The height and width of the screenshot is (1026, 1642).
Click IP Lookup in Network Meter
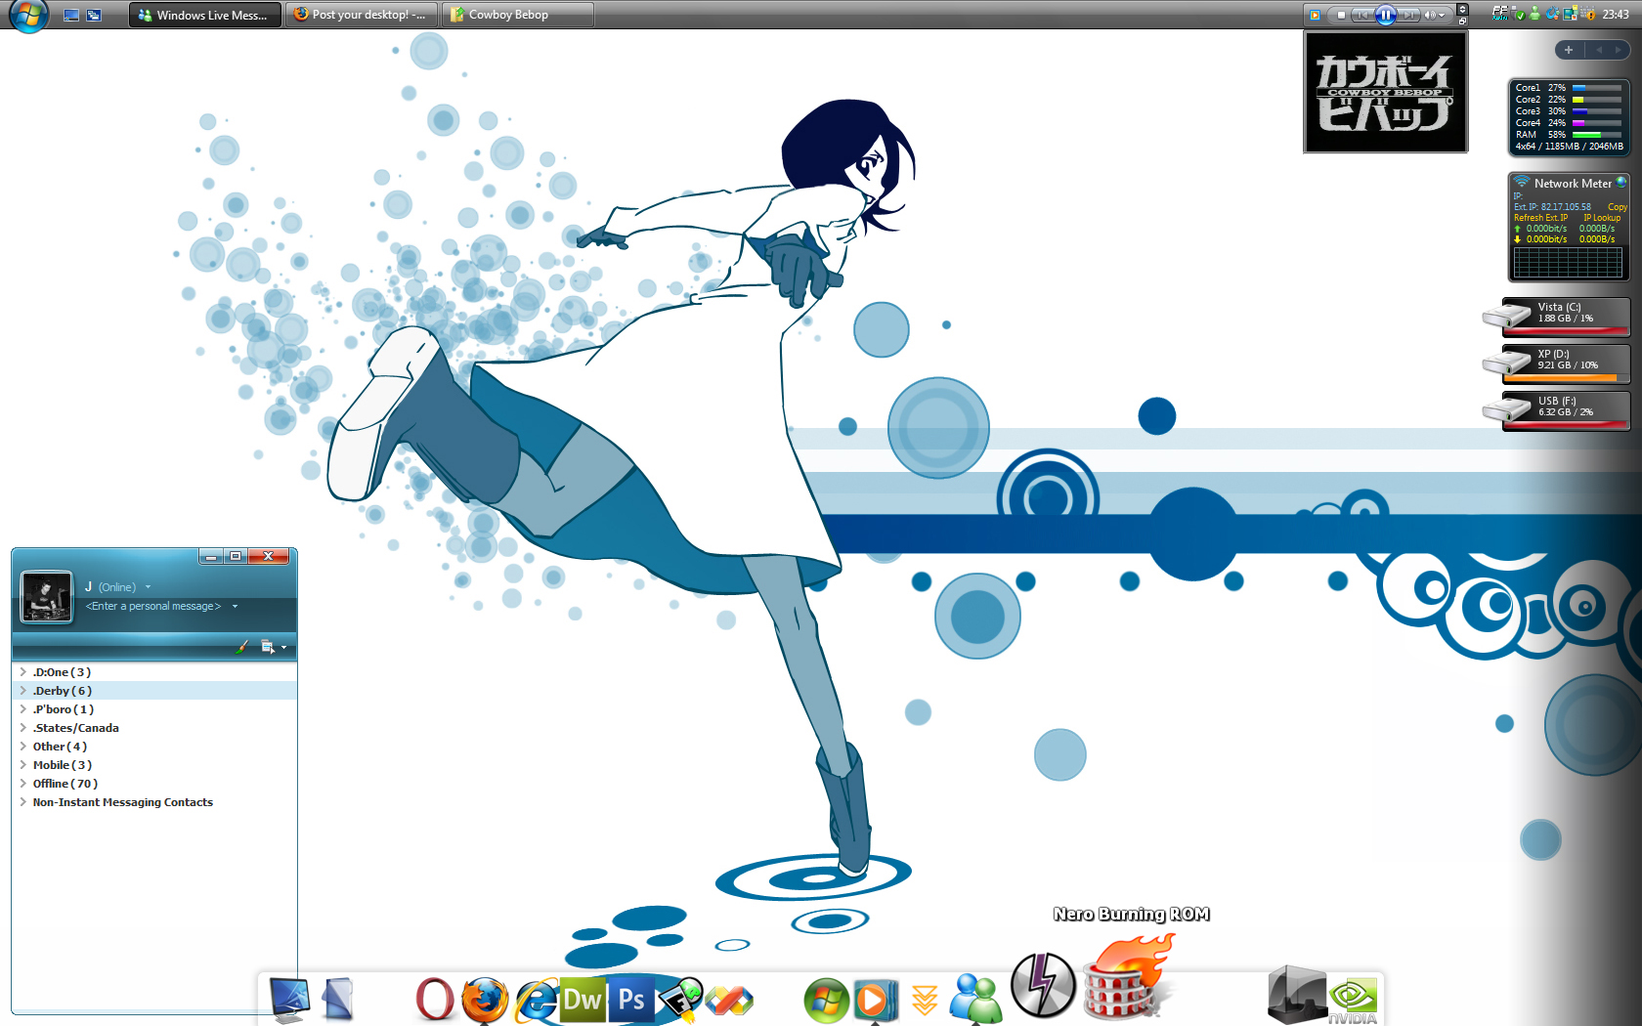(1602, 218)
